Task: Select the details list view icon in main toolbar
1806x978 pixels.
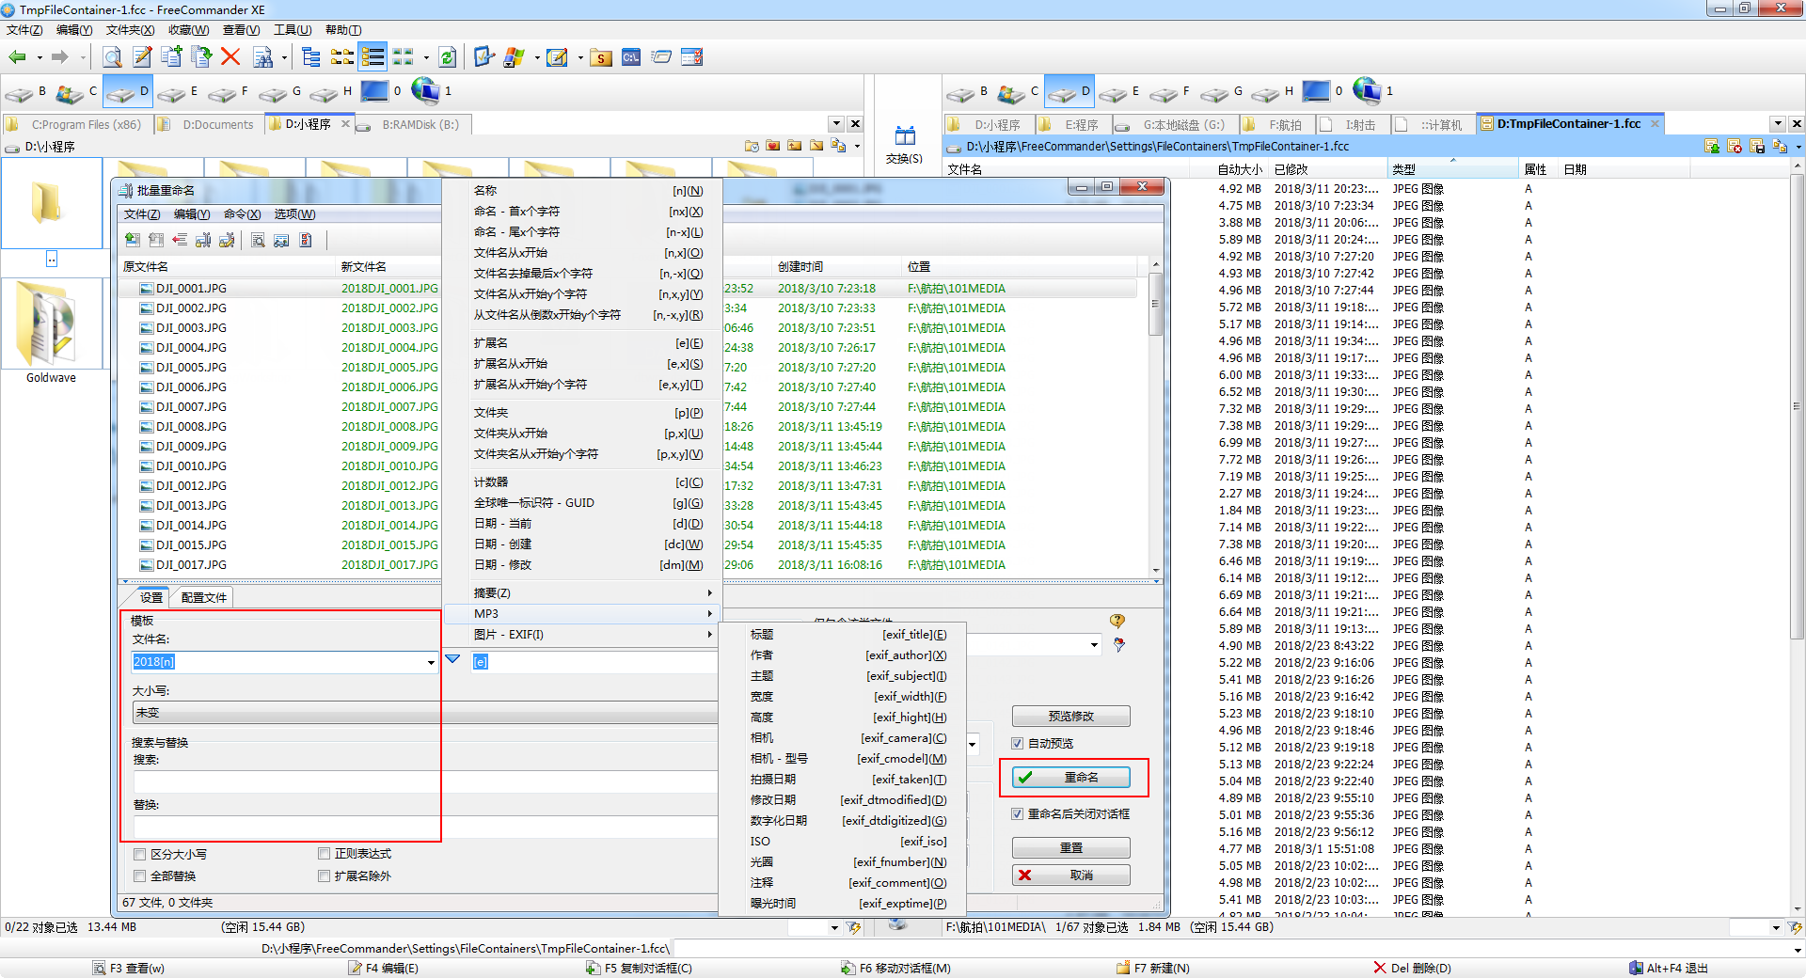Action: coord(372,57)
